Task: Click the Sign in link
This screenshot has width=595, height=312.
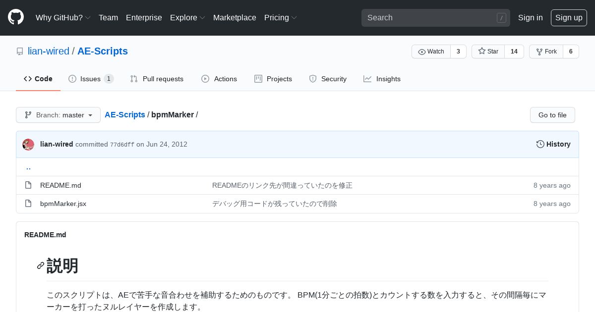Action: point(530,17)
